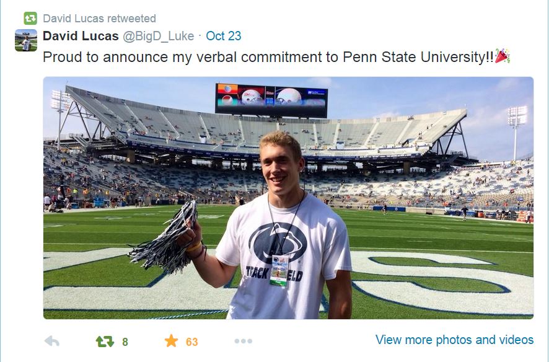Click the reply arrow icon
Viewport: 549px width, 362px height.
[53, 341]
